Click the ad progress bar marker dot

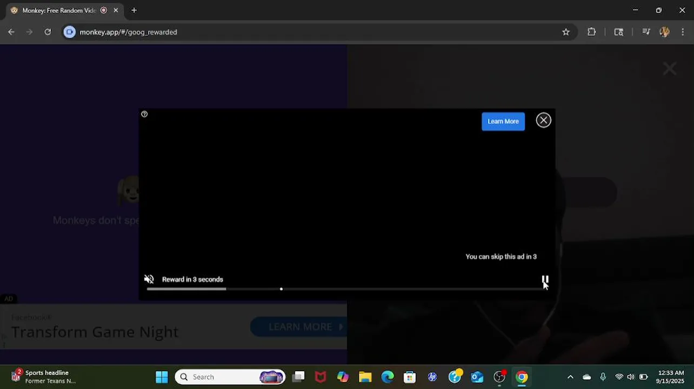(281, 289)
